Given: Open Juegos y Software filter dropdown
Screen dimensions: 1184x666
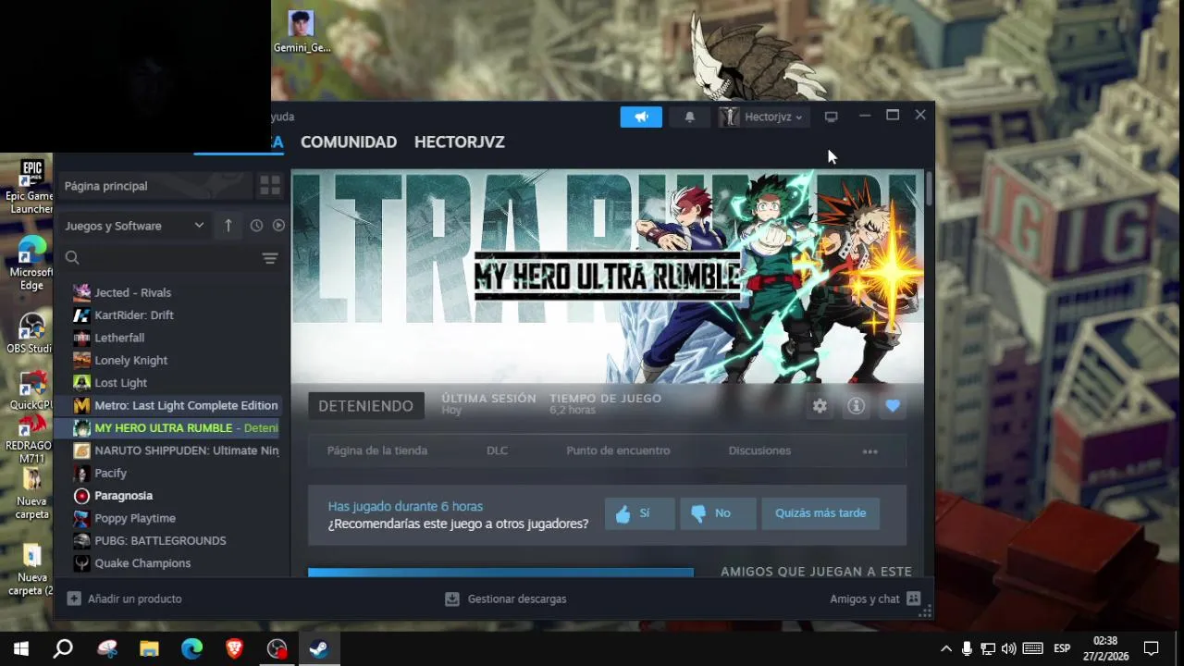Looking at the screenshot, I should (x=134, y=226).
